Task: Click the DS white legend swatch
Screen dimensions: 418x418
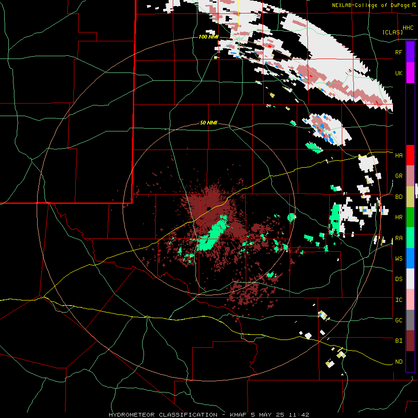Action: pyautogui.click(x=410, y=279)
